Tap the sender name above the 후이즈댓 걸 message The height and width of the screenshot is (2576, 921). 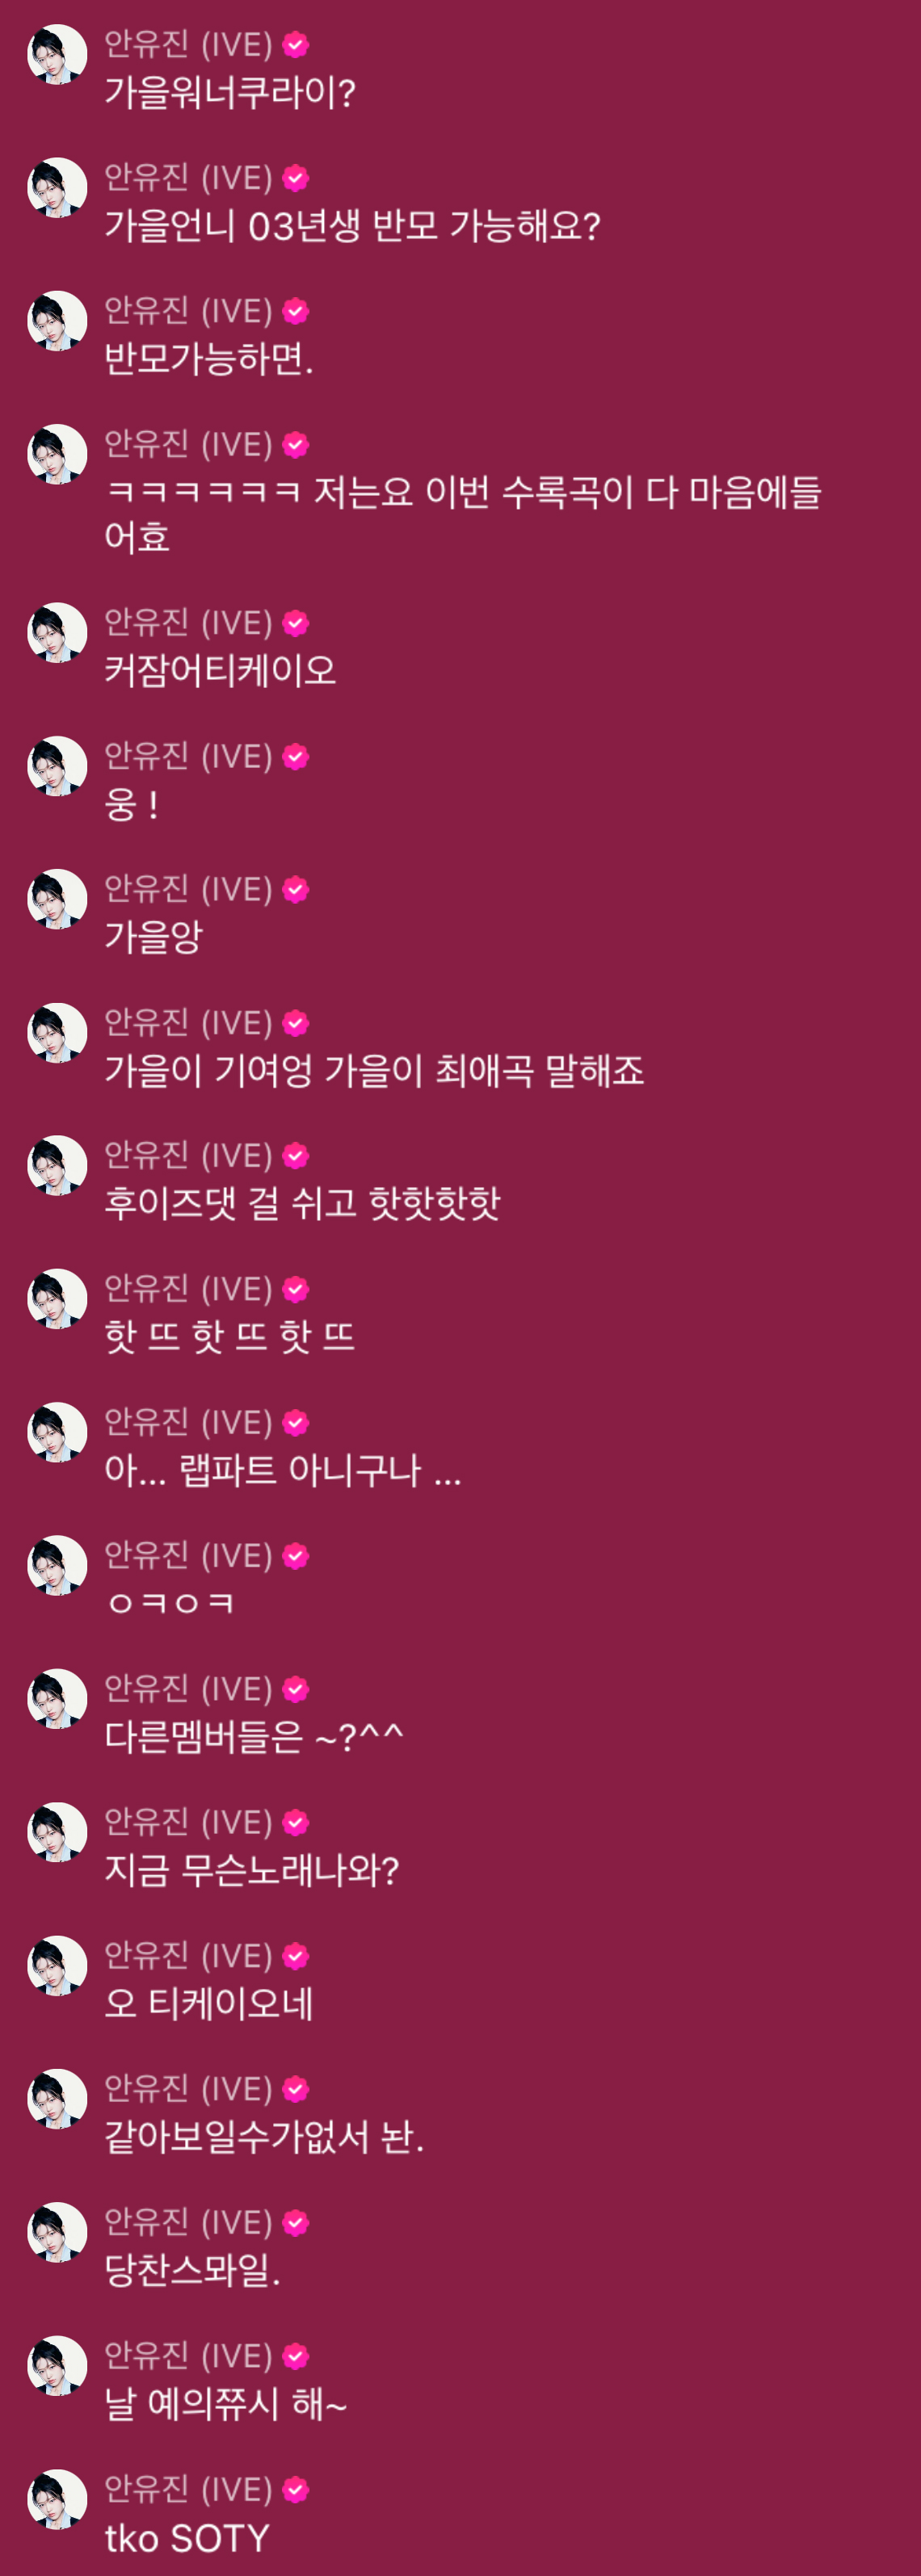(x=189, y=1155)
